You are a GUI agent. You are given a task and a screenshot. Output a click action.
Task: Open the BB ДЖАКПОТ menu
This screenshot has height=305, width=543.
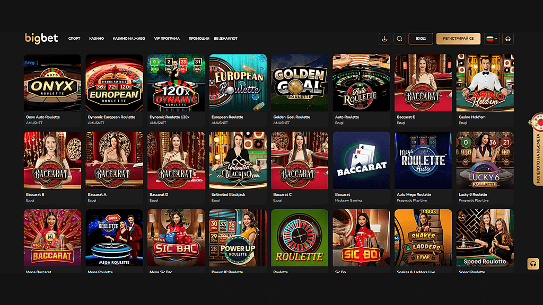coord(225,39)
